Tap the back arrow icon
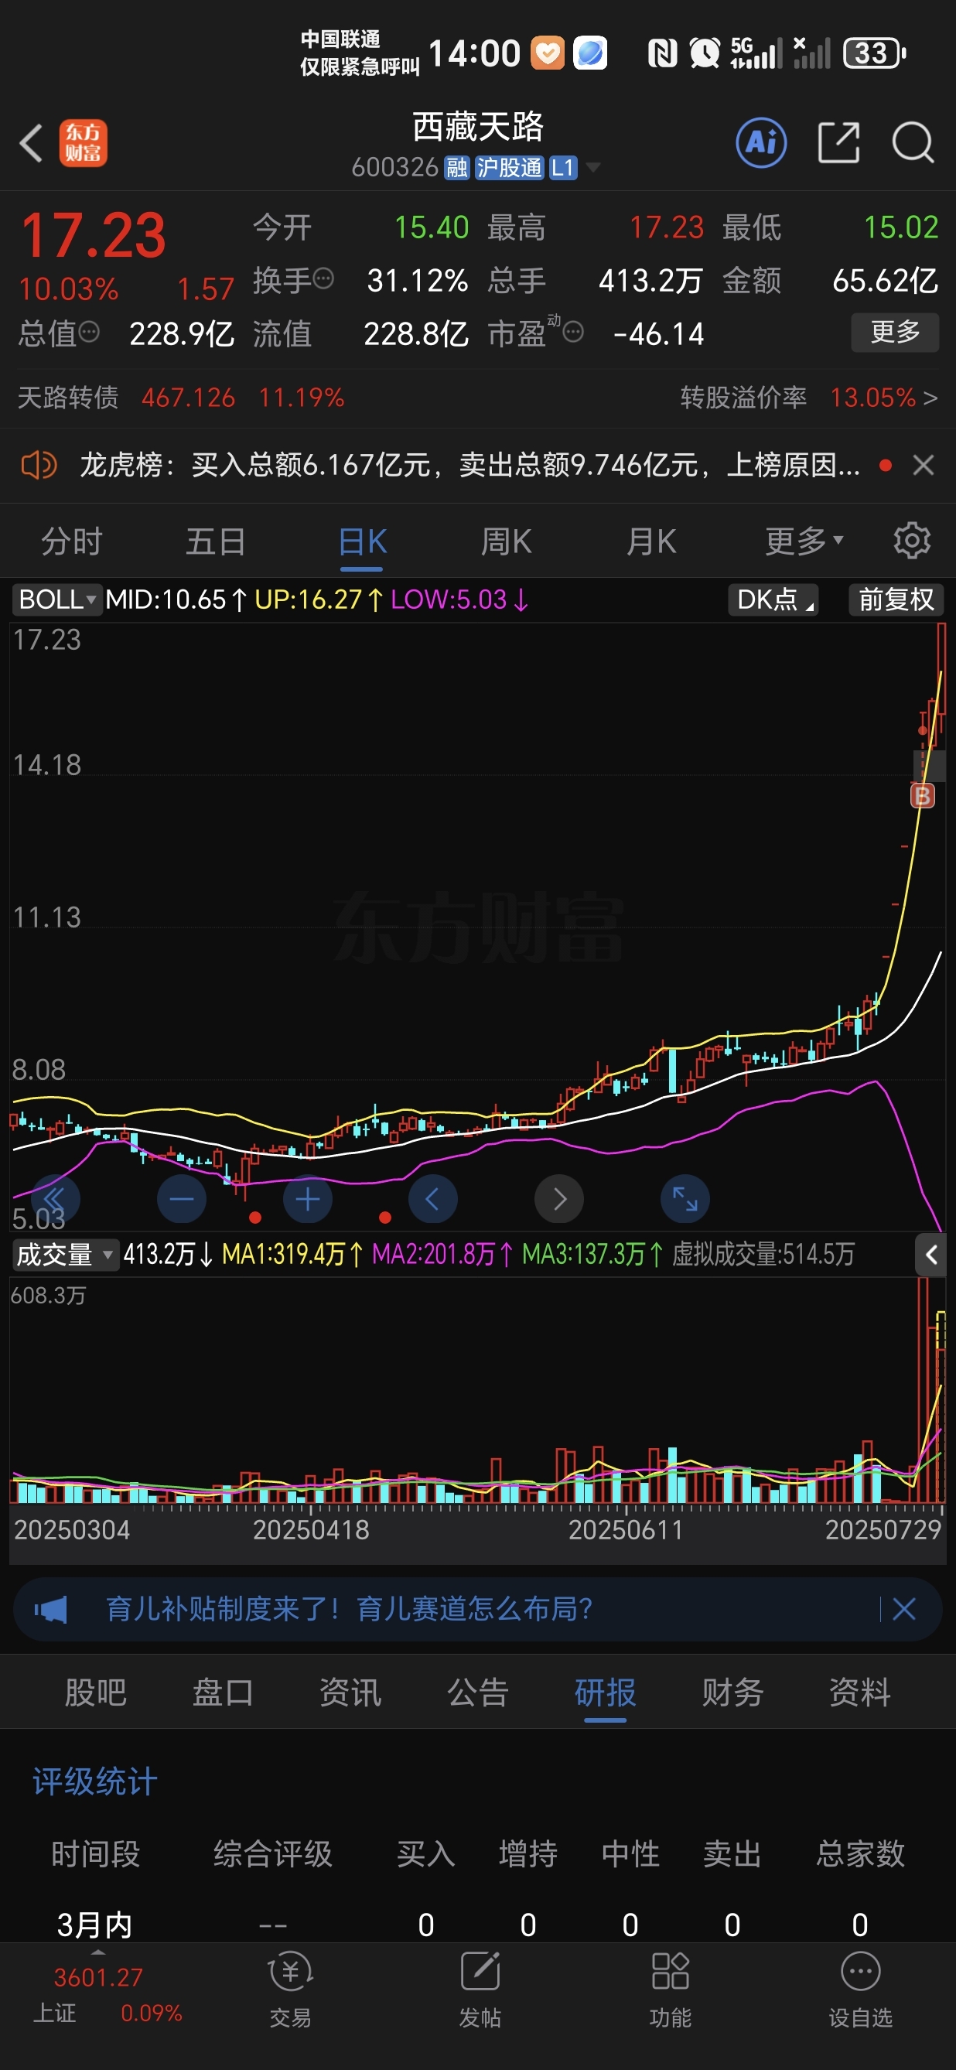The height and width of the screenshot is (2070, 956). coord(30,144)
